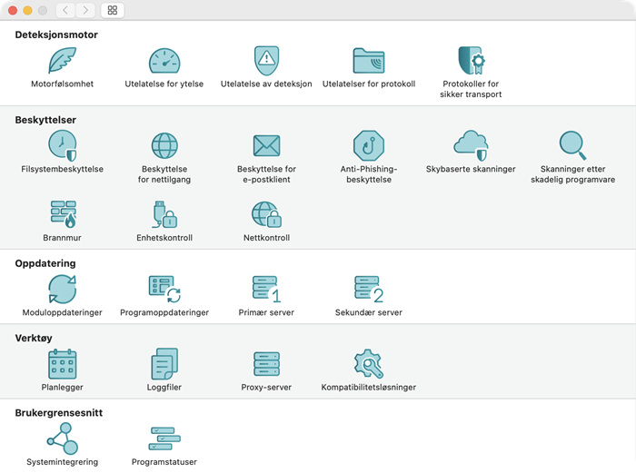Screen dimensions: 636x473
Task: Open Utelatelse av deteksjon shield icon
Action: pyautogui.click(x=266, y=61)
